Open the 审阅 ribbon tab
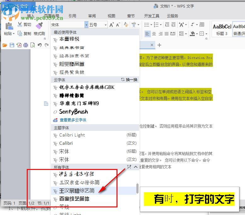The image size is (245, 215). click(92, 16)
